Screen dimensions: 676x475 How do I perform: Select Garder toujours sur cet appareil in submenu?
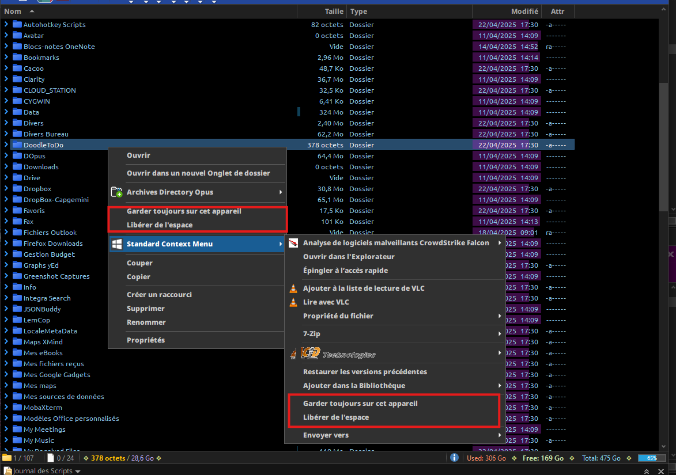click(360, 404)
